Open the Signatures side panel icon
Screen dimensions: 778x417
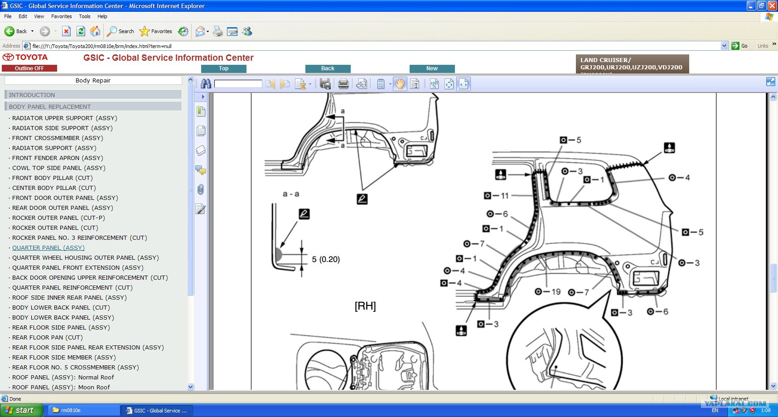[201, 209]
